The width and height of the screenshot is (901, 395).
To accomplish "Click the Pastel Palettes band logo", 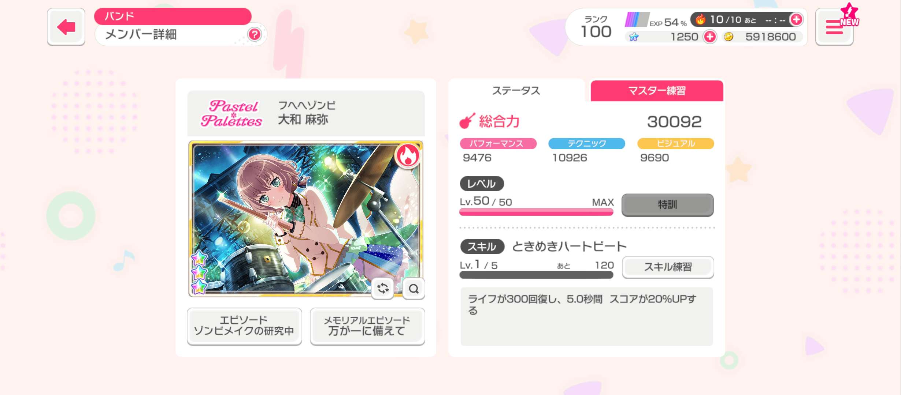I will click(231, 113).
